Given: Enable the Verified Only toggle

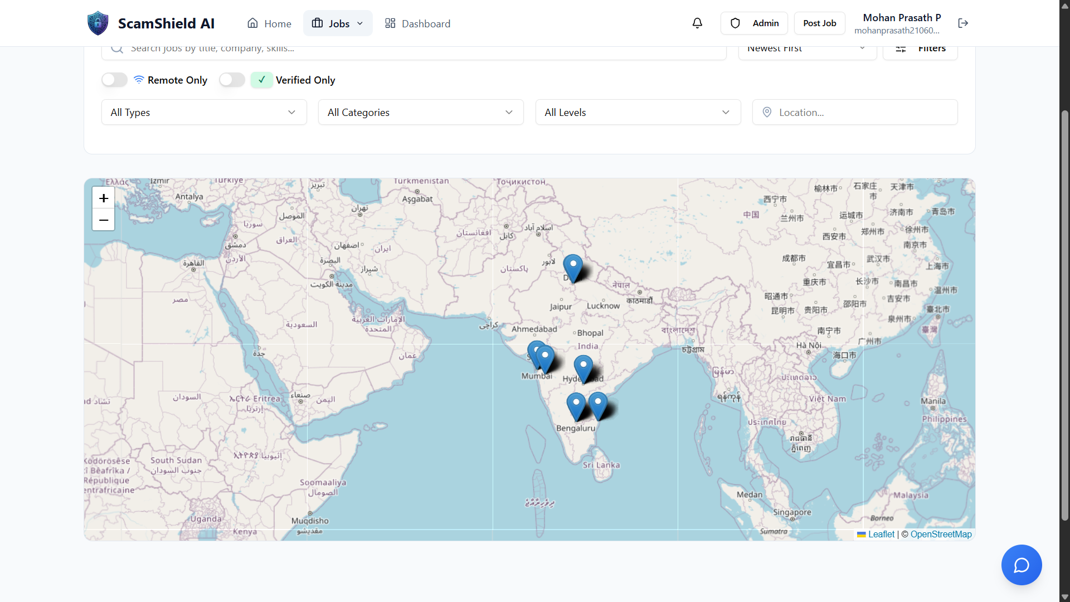Looking at the screenshot, I should [x=232, y=80].
